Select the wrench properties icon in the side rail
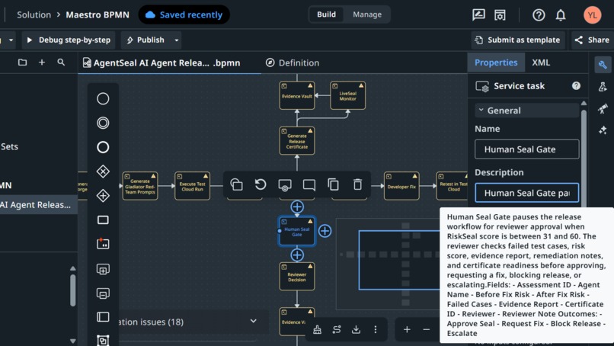Image resolution: width=614 pixels, height=346 pixels. [603, 64]
